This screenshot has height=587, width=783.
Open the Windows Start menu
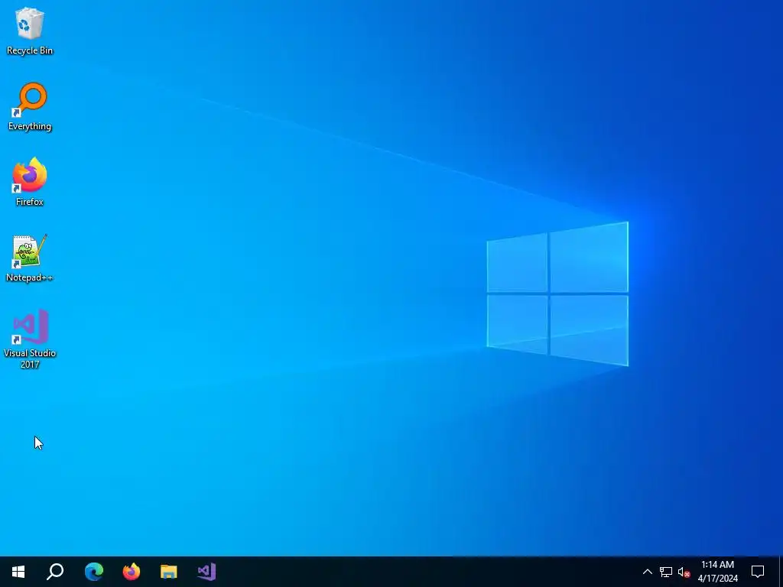pos(18,572)
